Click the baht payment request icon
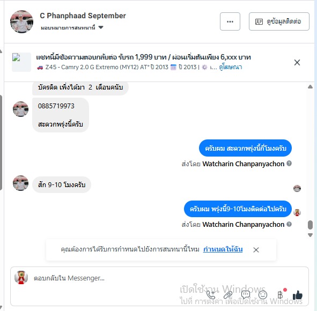The width and height of the screenshot is (317, 311). (280, 295)
